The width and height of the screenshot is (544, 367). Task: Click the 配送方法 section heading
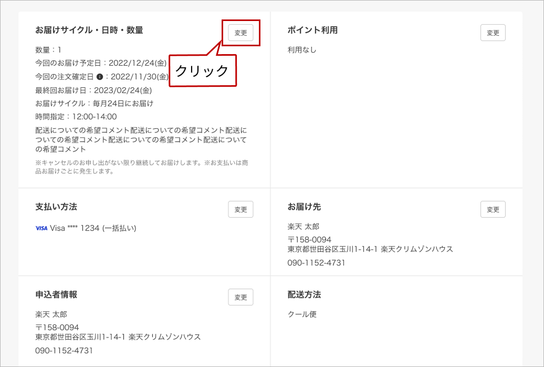pyautogui.click(x=304, y=294)
